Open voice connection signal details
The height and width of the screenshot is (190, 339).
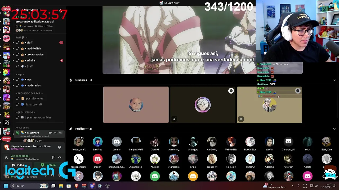pos(6,157)
